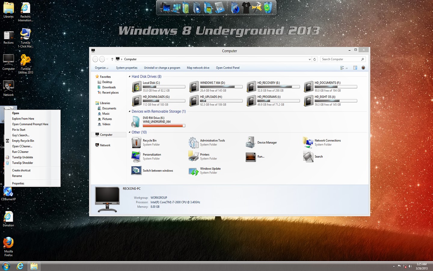Open the HD_RECOVERY (E:) drive icon

pos(251,87)
